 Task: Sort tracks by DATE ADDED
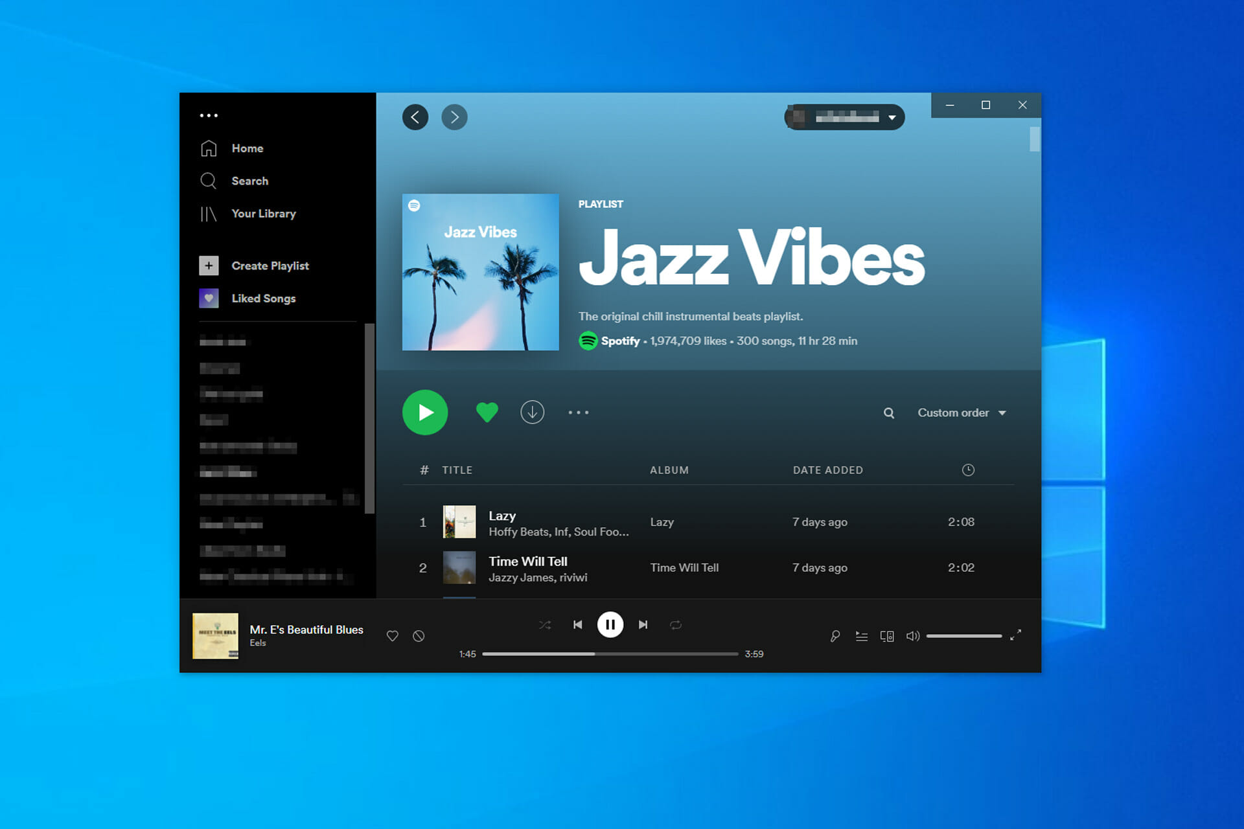(828, 470)
